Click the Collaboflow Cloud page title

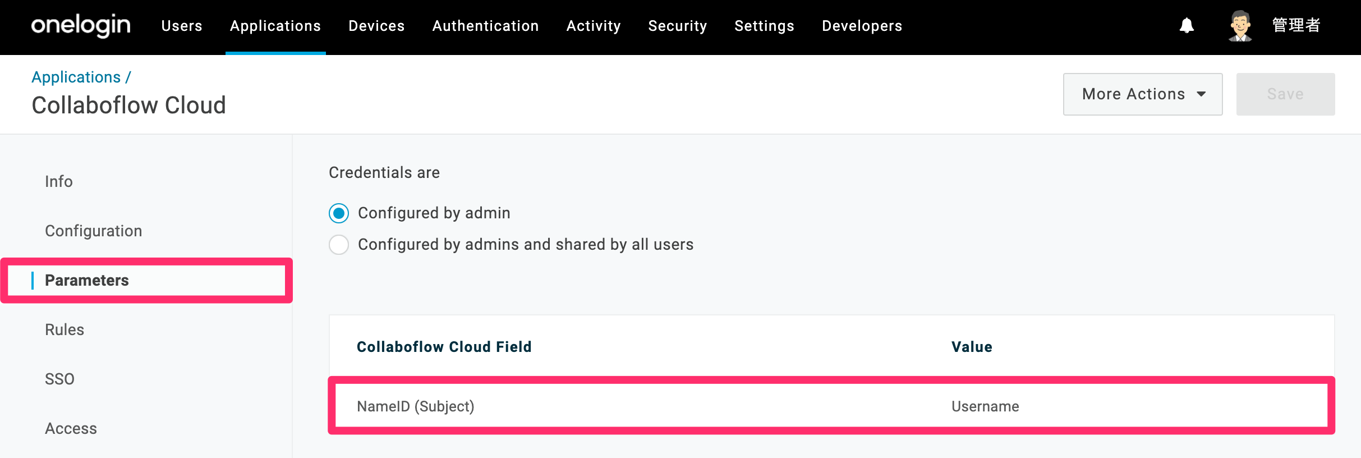[x=128, y=105]
